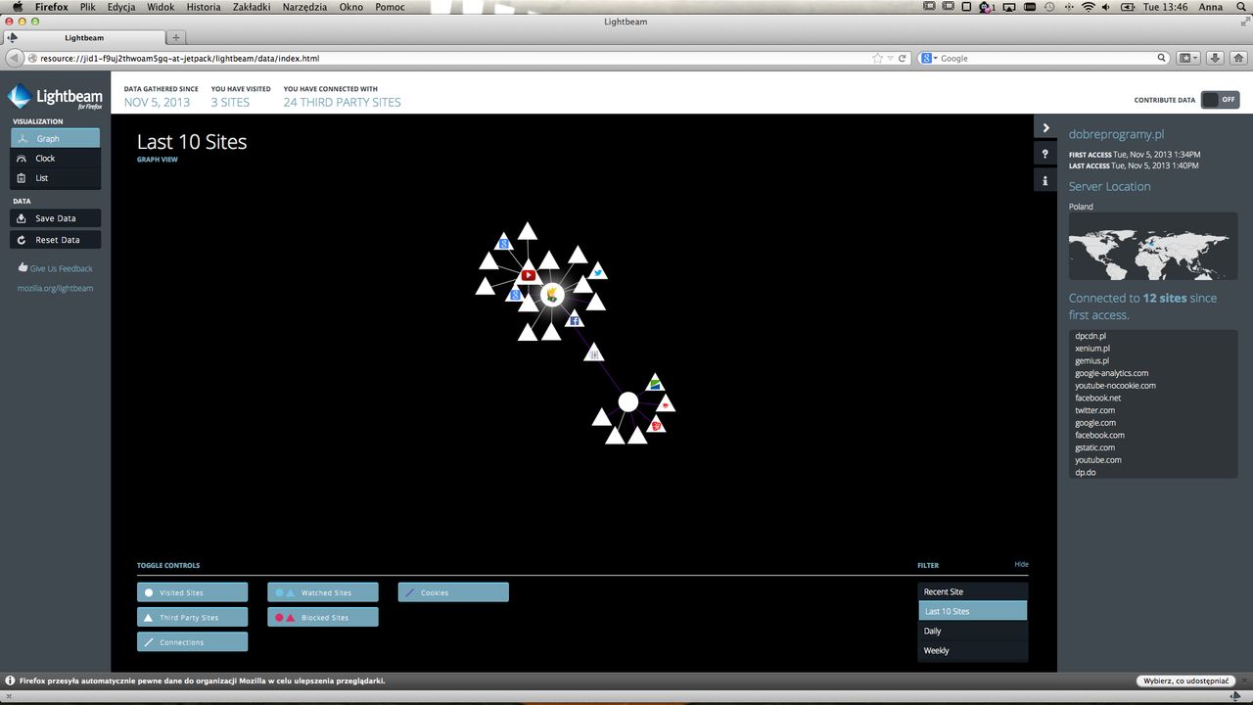
Task: Toggle Third Party Sites visibility
Action: (x=192, y=617)
